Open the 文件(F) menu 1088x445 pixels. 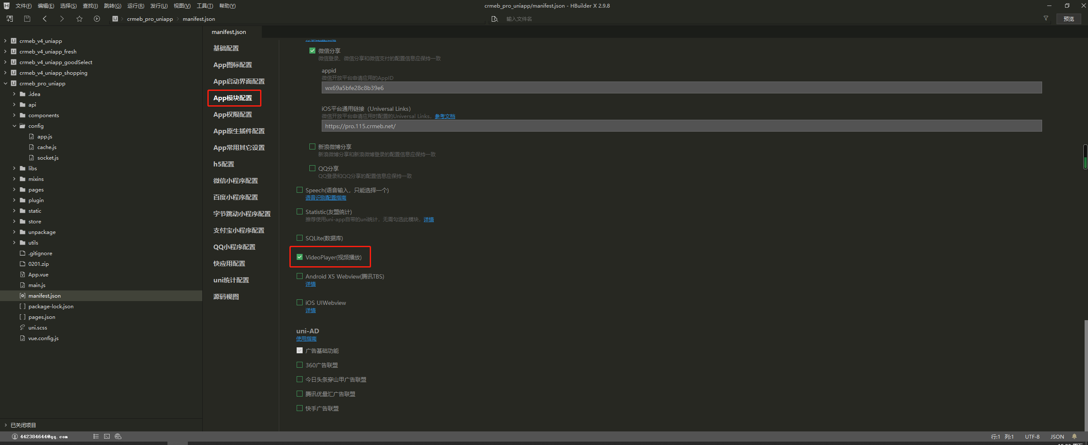23,6
